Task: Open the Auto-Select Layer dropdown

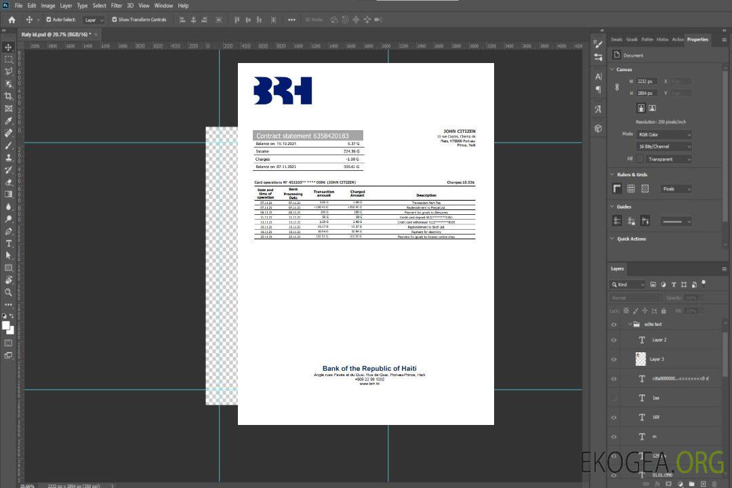Action: (x=94, y=20)
